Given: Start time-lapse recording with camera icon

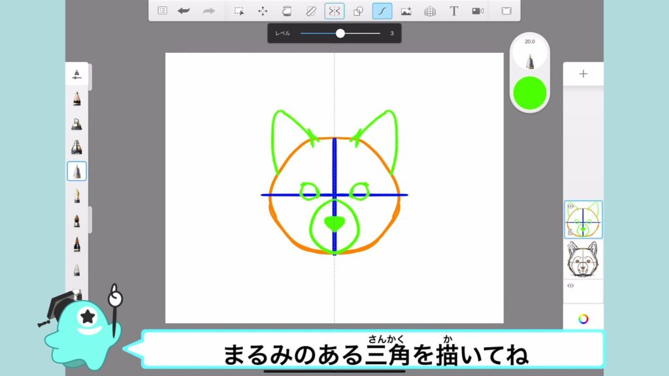Looking at the screenshot, I should coord(478,11).
